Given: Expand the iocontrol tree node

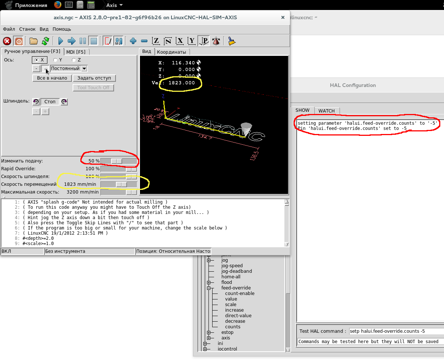Looking at the screenshot, I should point(205,349).
